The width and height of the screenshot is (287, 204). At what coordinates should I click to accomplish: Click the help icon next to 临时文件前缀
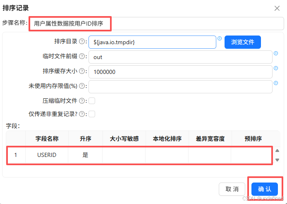[x=82, y=56]
